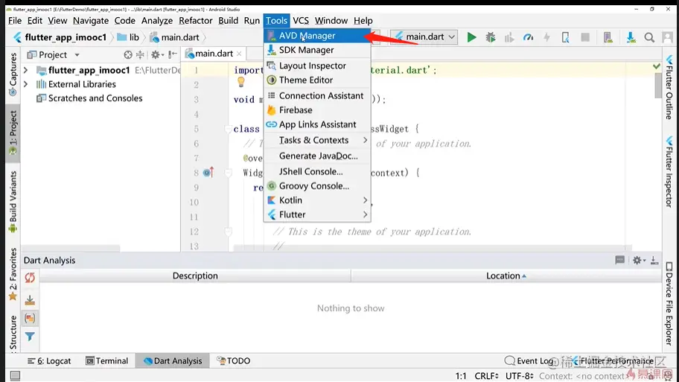Click the lightbulb quick-fix icon in editor
Screen dimensions: 679x382
pyautogui.click(x=241, y=82)
